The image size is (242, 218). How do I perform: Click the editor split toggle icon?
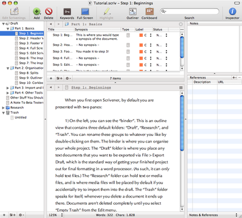click(181, 88)
